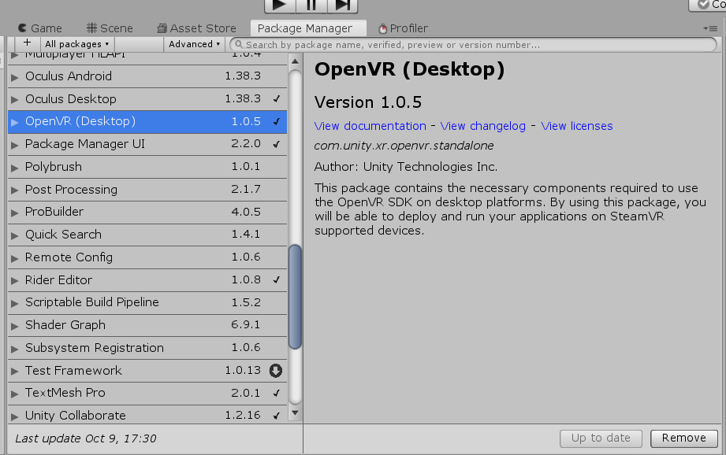Image resolution: width=726 pixels, height=455 pixels.
Task: Open the Asset Store tab
Action: pos(196,28)
